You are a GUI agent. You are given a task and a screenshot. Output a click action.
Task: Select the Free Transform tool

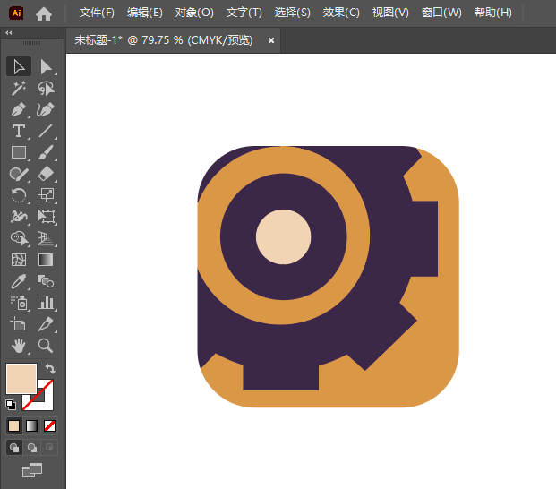tap(46, 217)
